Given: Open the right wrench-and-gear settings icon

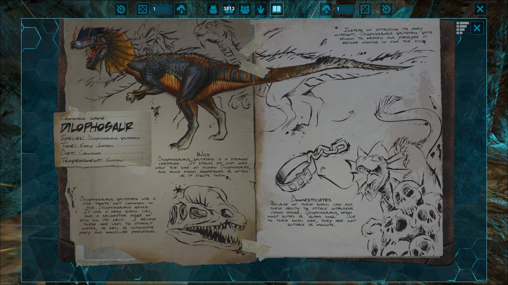Looking at the screenshot, I should [x=386, y=9].
